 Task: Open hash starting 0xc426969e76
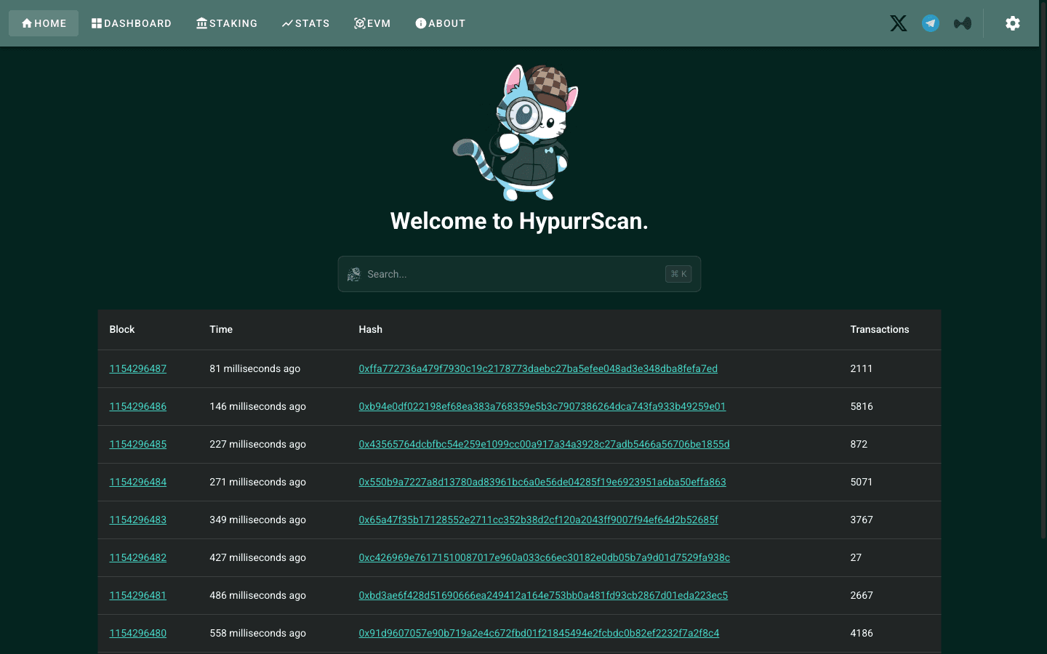(544, 557)
